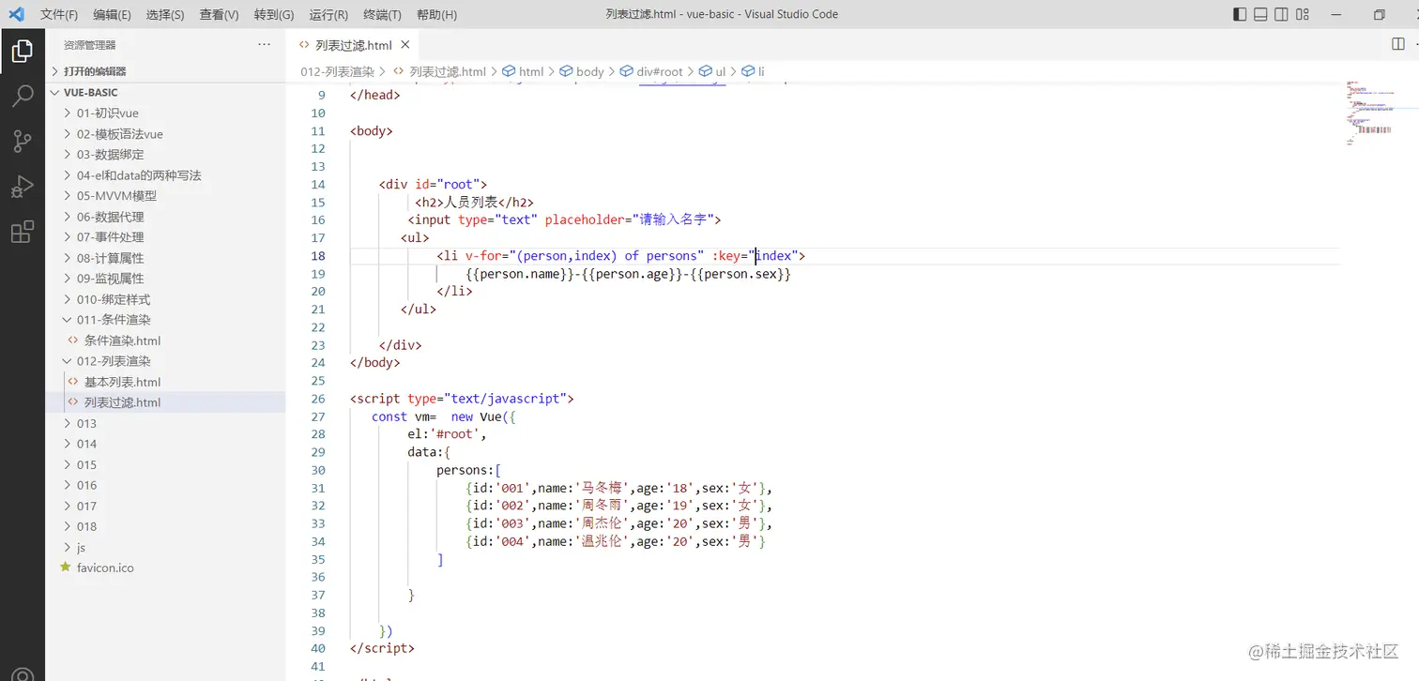1419x681 pixels.
Task: Open the Search view in activity bar
Action: coord(23,96)
